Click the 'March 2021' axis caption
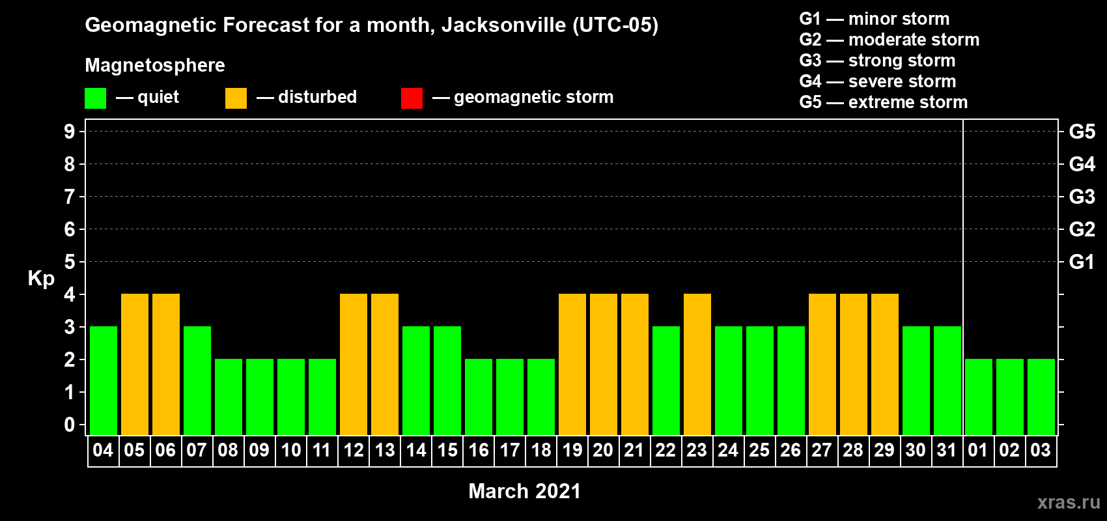This screenshot has height=521, width=1107. (x=524, y=491)
